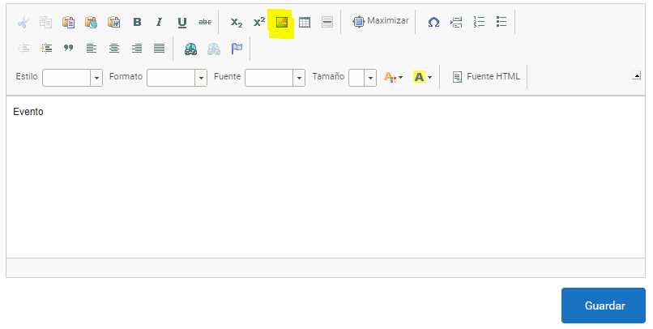Justify the text alignment
This screenshot has height=329, width=653.
159,49
